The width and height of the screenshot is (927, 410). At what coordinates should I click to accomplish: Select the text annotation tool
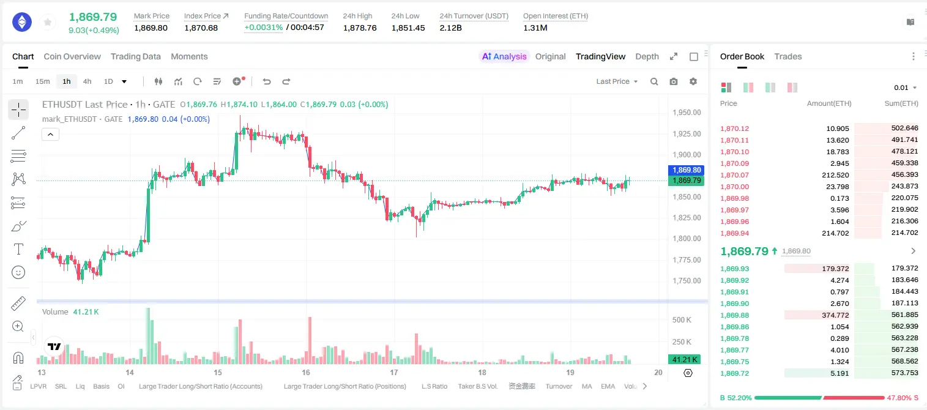[18, 249]
